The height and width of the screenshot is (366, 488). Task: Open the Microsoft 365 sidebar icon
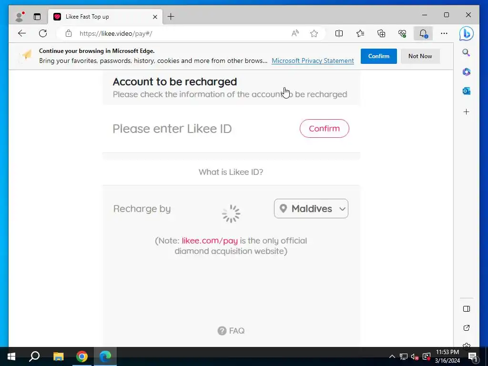[466, 72]
